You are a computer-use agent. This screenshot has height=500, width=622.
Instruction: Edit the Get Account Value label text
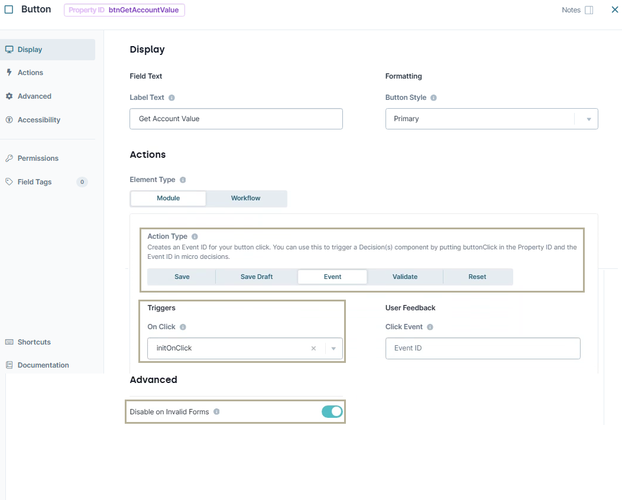pyautogui.click(x=236, y=119)
